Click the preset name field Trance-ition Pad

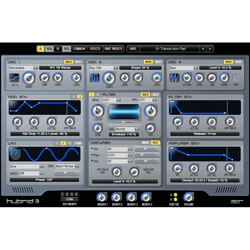point(170,49)
